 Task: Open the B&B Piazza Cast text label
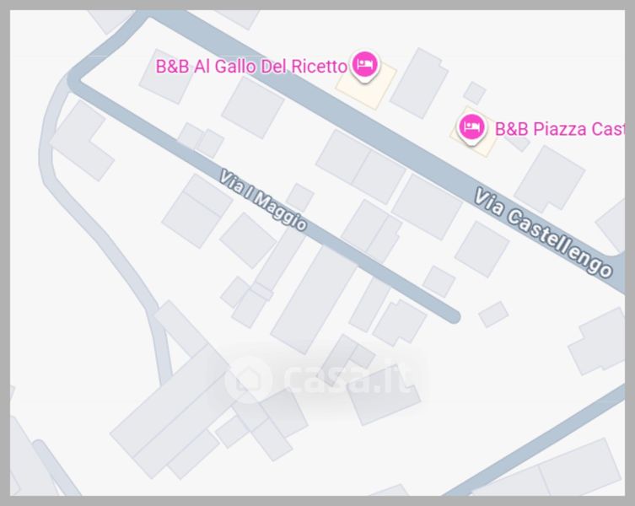[560, 129]
